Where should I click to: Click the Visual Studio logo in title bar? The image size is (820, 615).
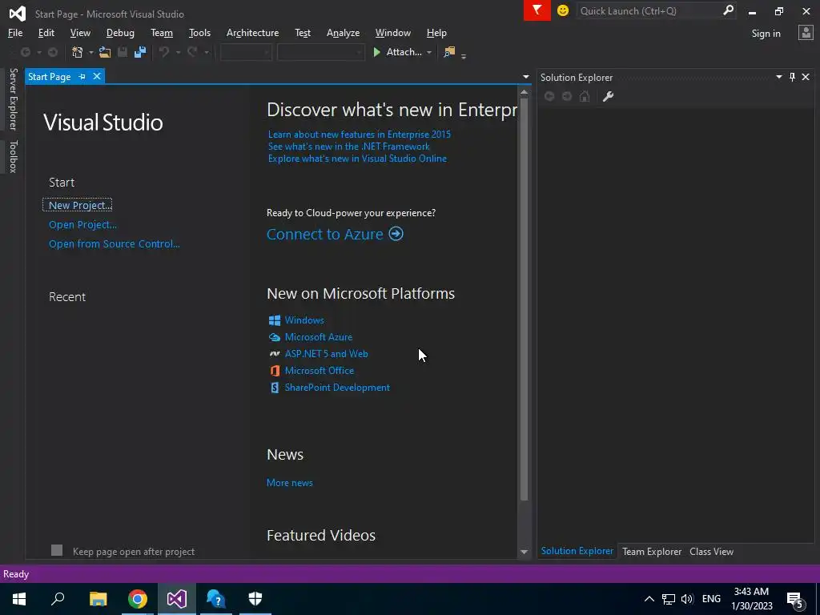coord(18,13)
